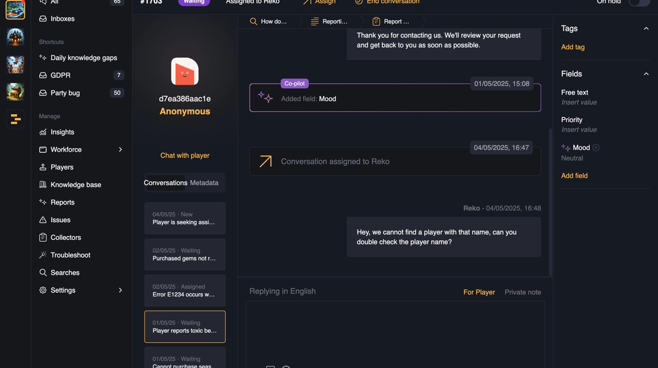Collapse the Tags section
The image size is (658, 368).
(646, 29)
